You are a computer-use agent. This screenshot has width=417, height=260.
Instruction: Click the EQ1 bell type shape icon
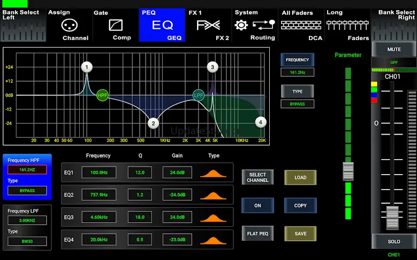coord(214,173)
